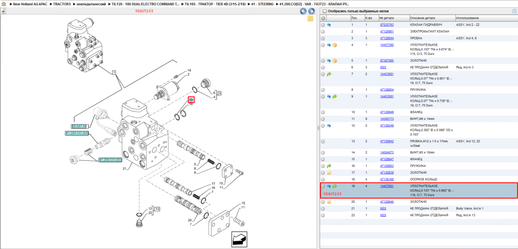Open NSS link in row 6
518x249 pixels.
pyautogui.click(x=383, y=67)
